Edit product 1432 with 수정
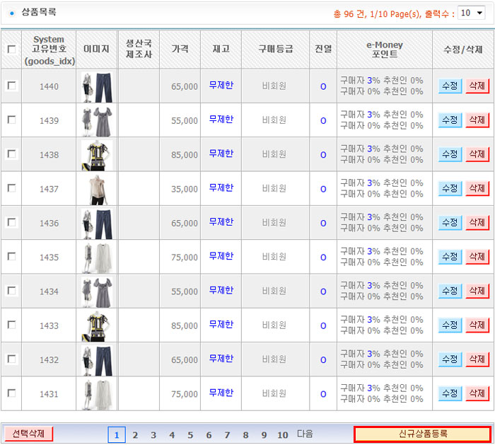 click(450, 359)
